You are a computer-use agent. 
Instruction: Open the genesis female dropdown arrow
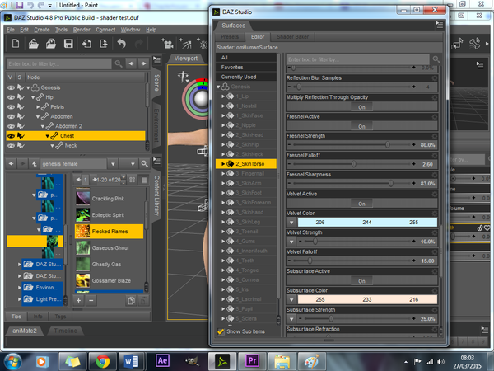tap(113, 164)
